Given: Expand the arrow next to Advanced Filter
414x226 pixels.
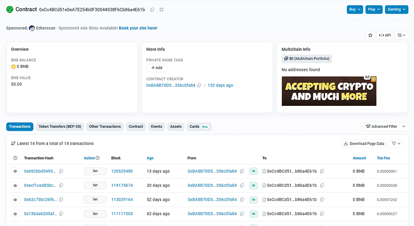Looking at the screenshot, I should pos(404,126).
